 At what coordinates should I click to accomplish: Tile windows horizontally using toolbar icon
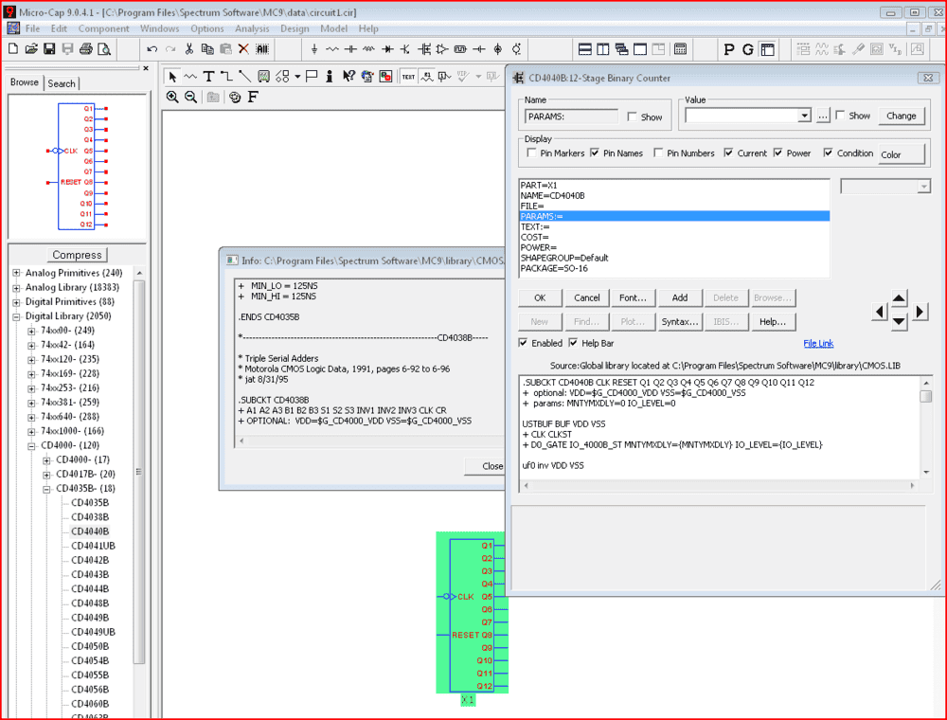584,49
